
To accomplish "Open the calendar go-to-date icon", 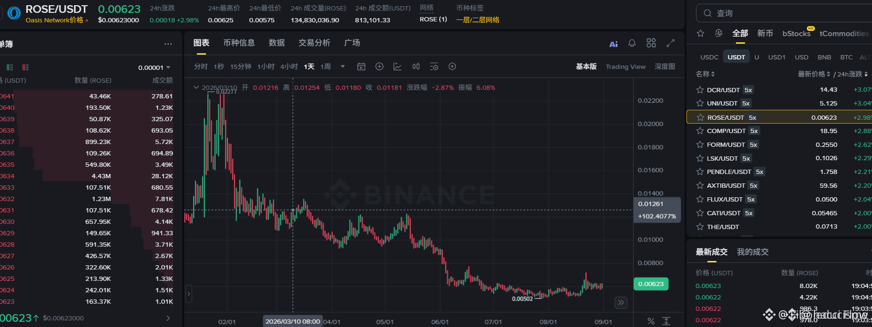I will 362,67.
